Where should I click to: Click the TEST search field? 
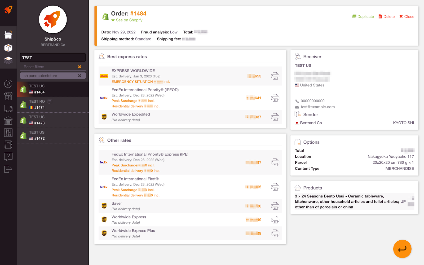pyautogui.click(x=53, y=58)
